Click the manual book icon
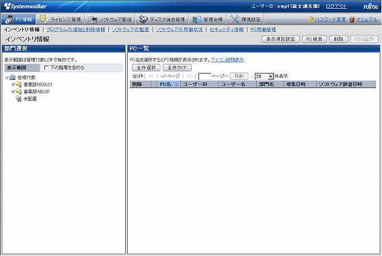The height and width of the screenshot is (256, 382). click(x=352, y=19)
